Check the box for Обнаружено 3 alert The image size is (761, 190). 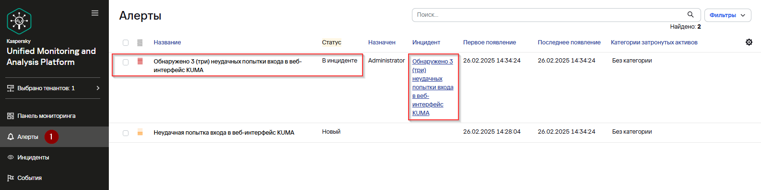coord(126,62)
